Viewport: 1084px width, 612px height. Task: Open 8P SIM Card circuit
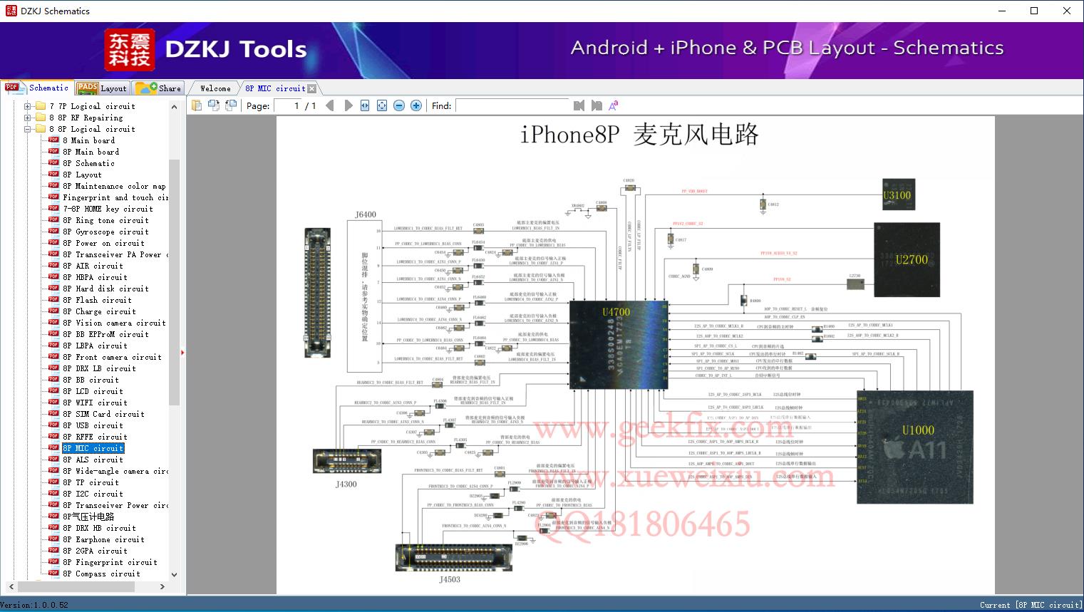[103, 414]
